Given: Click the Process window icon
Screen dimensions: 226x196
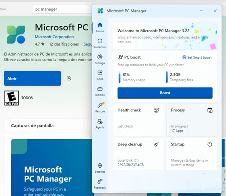Looking at the screenshot, I should coord(210,110).
